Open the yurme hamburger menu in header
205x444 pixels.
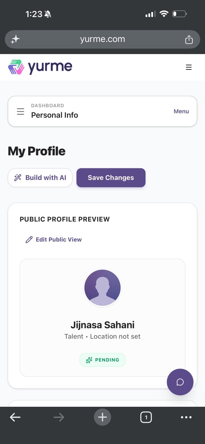coord(189,67)
